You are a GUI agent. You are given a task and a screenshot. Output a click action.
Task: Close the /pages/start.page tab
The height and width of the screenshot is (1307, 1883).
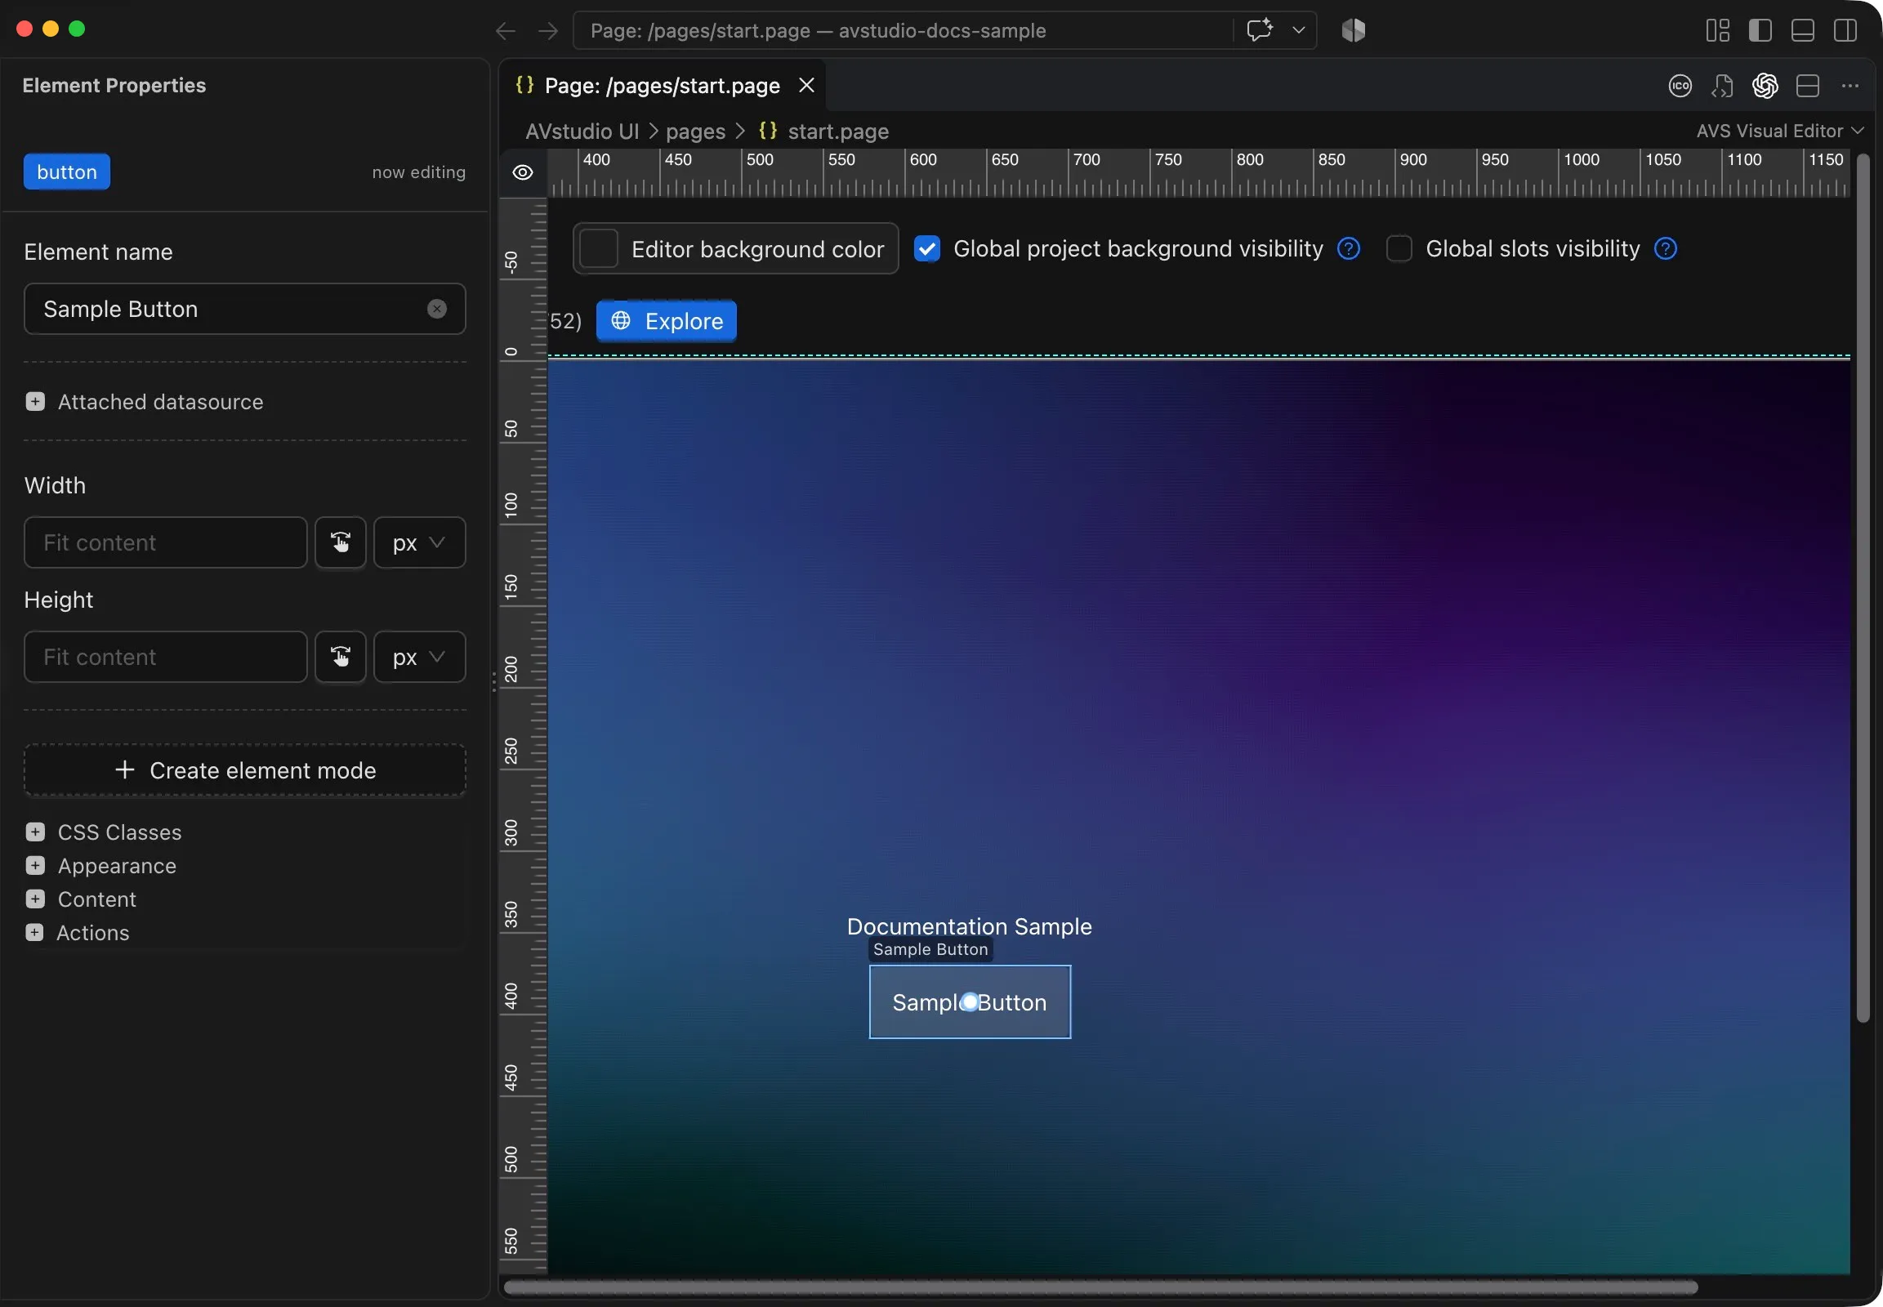807,85
